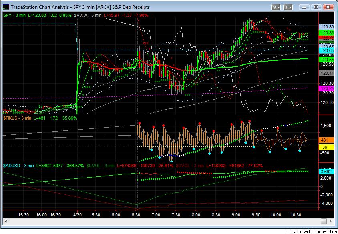Click the 6:30 time axis label

coord(136,215)
